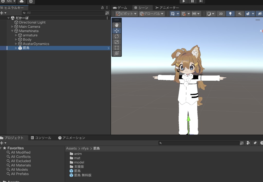Select the Rect transform tool

pos(117,48)
